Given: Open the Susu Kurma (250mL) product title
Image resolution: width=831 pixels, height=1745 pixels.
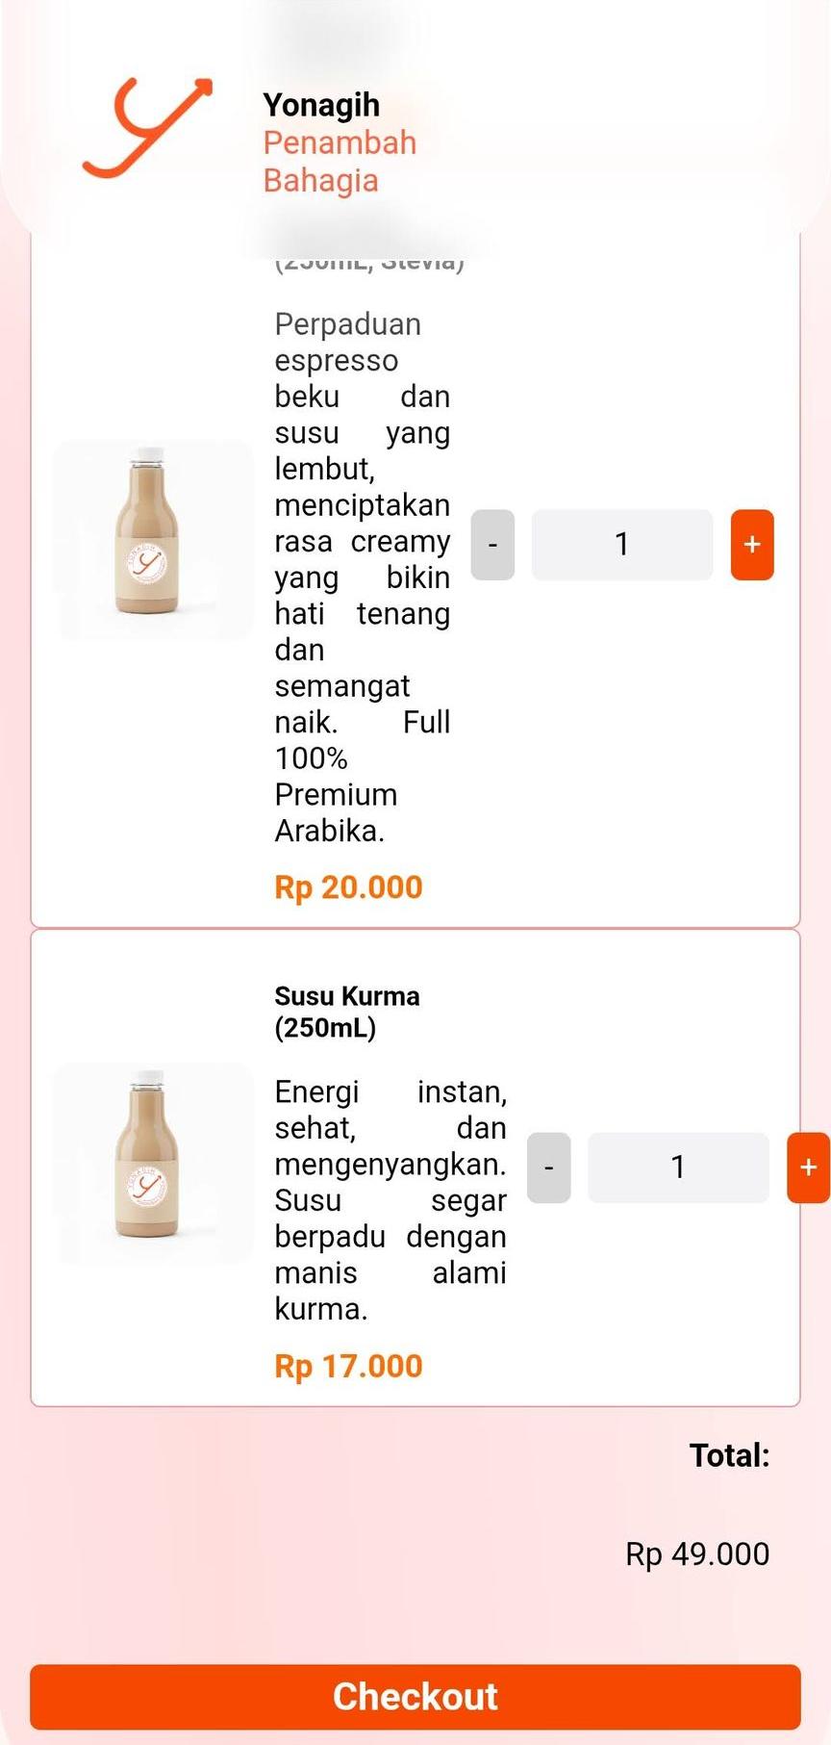Looking at the screenshot, I should point(346,1012).
